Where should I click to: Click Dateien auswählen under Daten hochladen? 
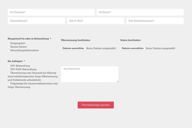pyautogui.click(x=133, y=48)
